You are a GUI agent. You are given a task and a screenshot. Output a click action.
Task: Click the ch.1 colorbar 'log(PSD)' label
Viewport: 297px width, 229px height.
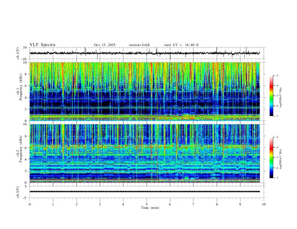(x=280, y=98)
